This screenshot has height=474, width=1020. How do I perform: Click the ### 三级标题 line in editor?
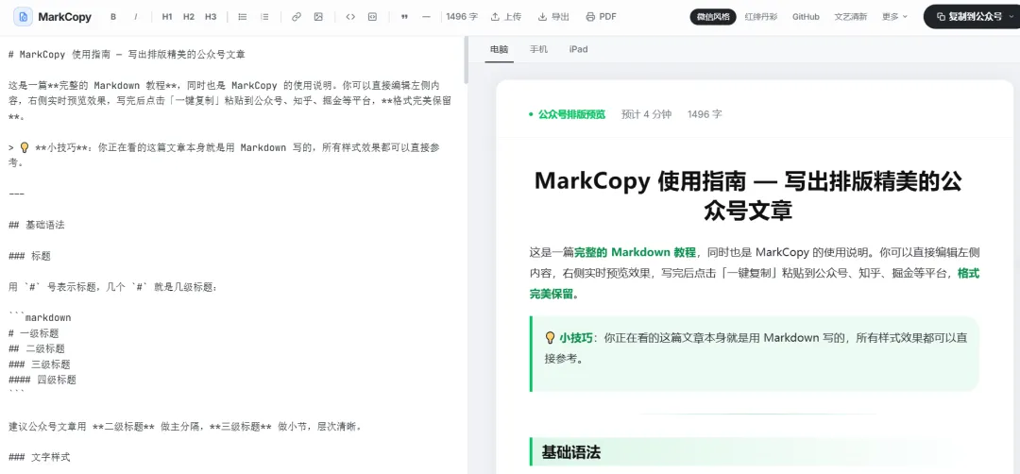click(40, 364)
